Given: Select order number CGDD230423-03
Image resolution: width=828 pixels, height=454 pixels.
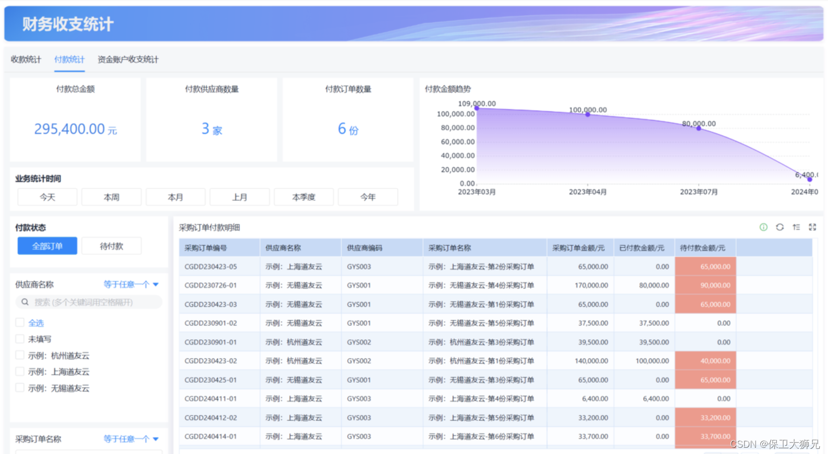Looking at the screenshot, I should click(211, 304).
